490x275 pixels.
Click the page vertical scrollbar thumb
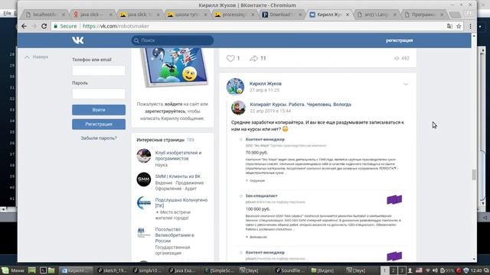pyautogui.click(x=474, y=175)
